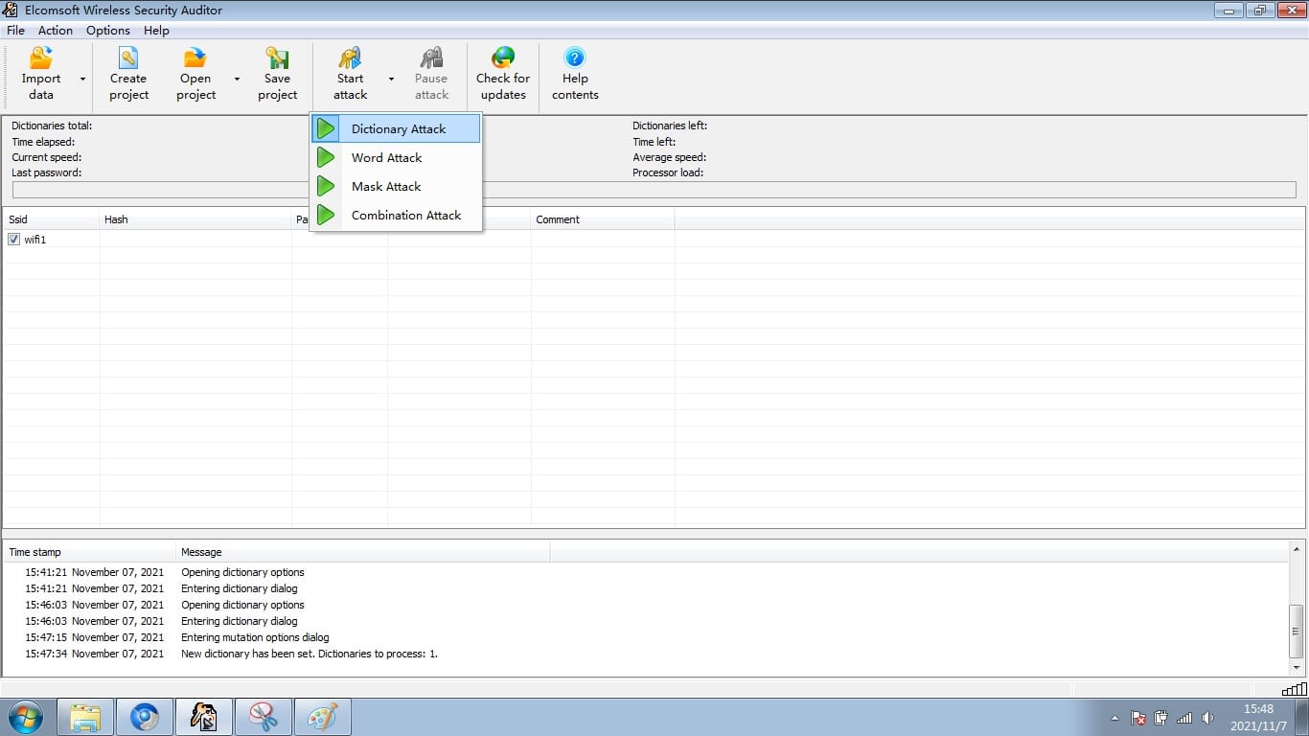Click the Import data toolbar icon
Viewport: 1309px width, 736px height.
tap(41, 58)
